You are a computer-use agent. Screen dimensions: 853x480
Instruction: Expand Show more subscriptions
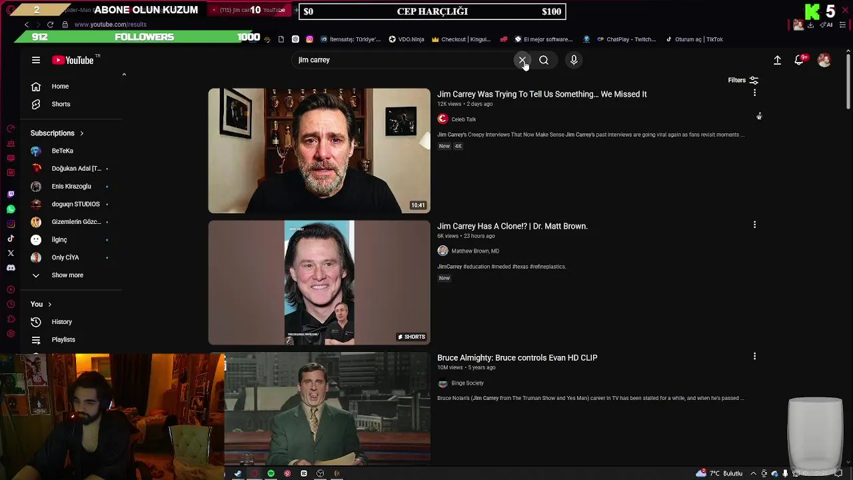pyautogui.click(x=71, y=275)
